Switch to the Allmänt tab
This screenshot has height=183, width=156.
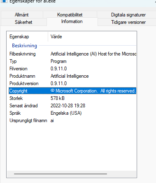[22, 15]
